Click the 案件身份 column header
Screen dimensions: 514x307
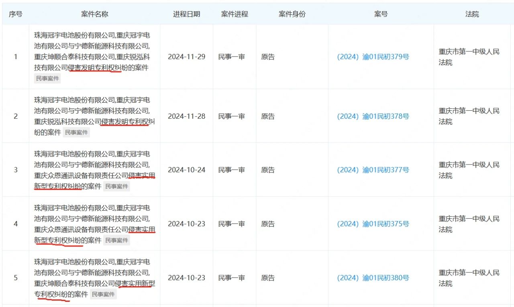(292, 14)
